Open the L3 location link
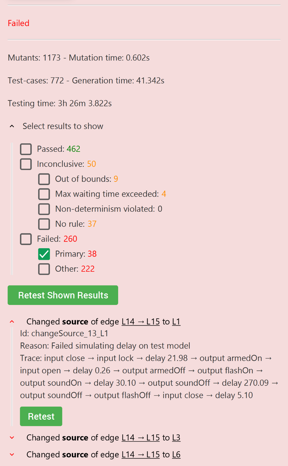The height and width of the screenshot is (466, 288). tap(176, 438)
